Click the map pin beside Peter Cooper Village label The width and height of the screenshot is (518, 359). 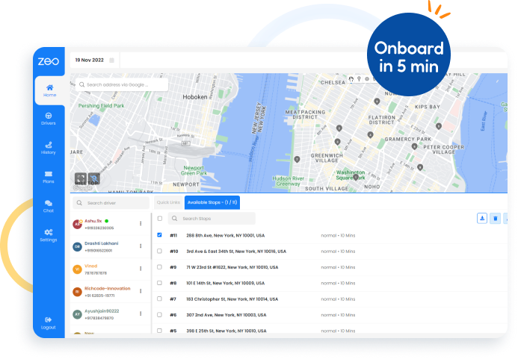414,146
